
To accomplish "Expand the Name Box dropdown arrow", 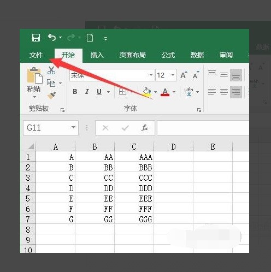I will point(73,127).
